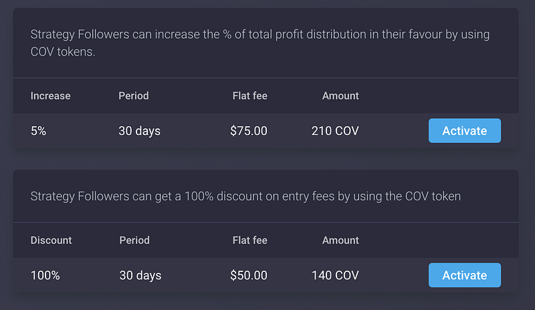Screen dimensions: 535x310
Task: Click the 210 COV amount
Action: coord(335,131)
